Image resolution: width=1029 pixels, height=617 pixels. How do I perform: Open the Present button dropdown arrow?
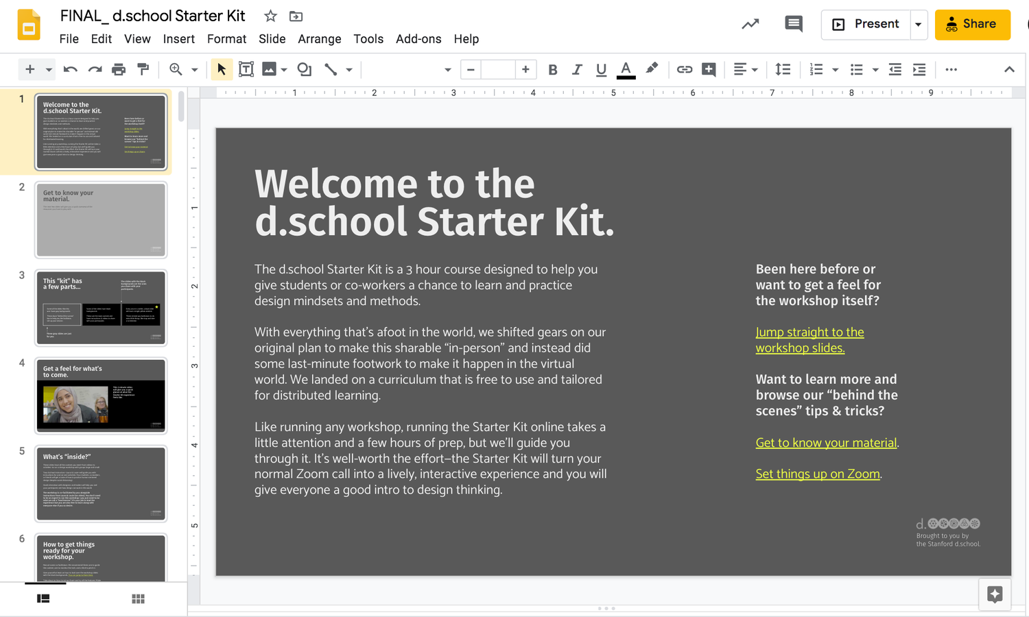click(x=919, y=24)
